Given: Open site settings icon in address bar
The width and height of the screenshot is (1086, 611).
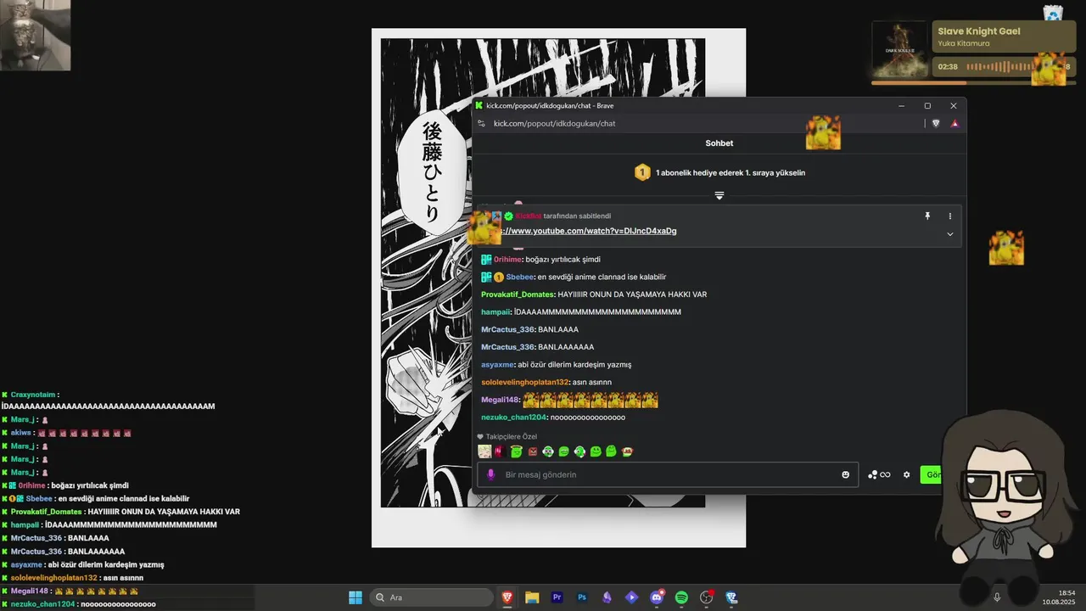Looking at the screenshot, I should coord(481,123).
